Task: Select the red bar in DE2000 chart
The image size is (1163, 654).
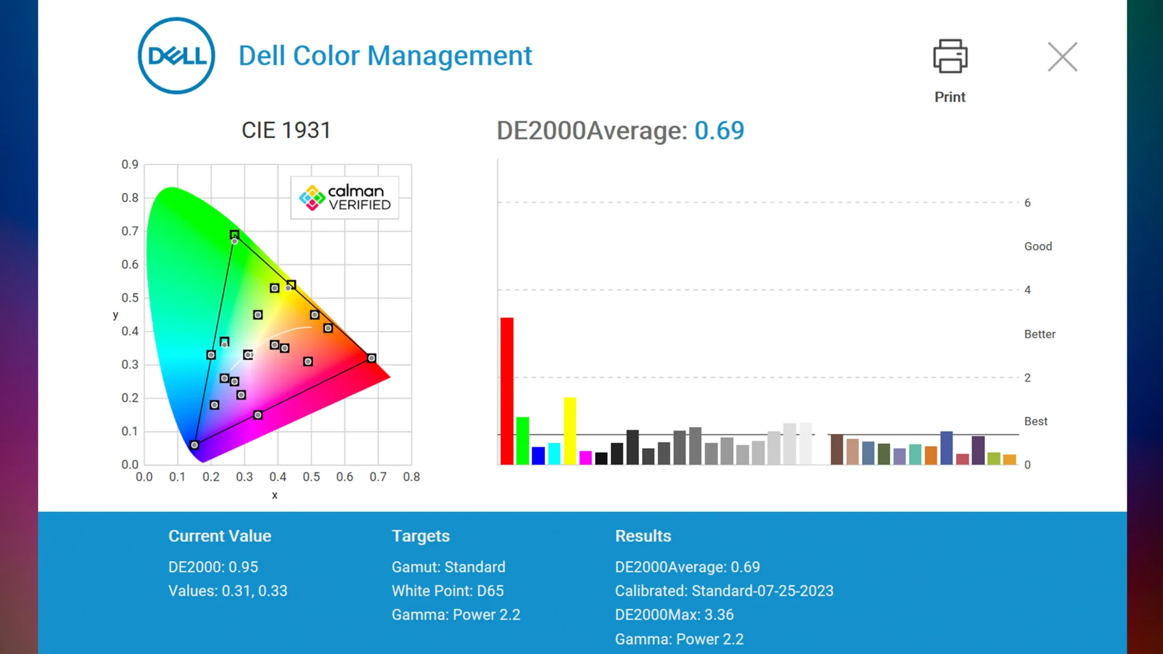Action: (507, 391)
